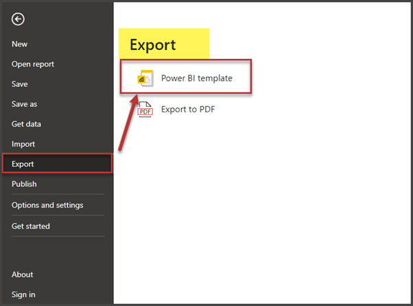Open Options and settings
Screen dimensions: 413x306
(x=47, y=205)
